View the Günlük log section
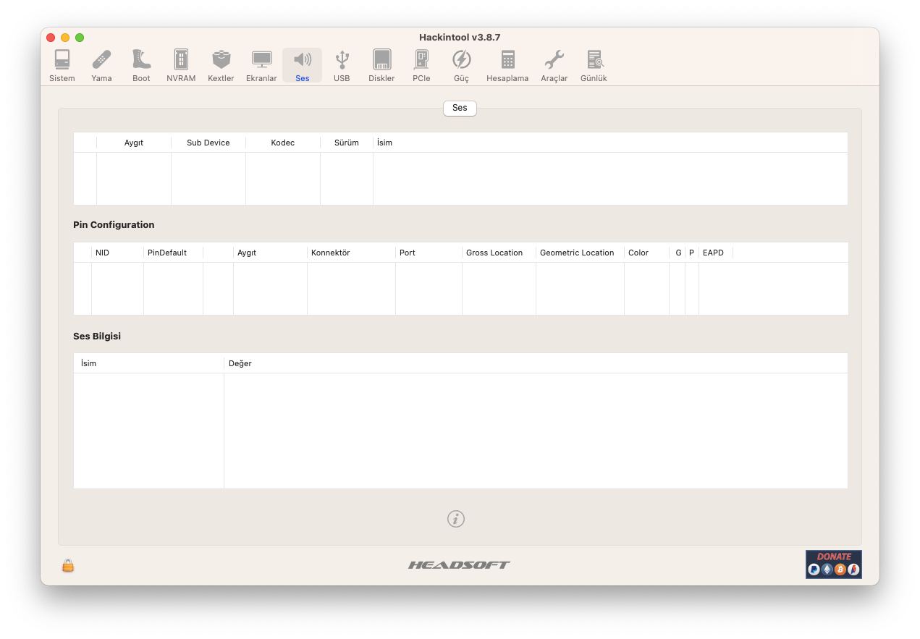This screenshot has height=639, width=920. coord(594,65)
